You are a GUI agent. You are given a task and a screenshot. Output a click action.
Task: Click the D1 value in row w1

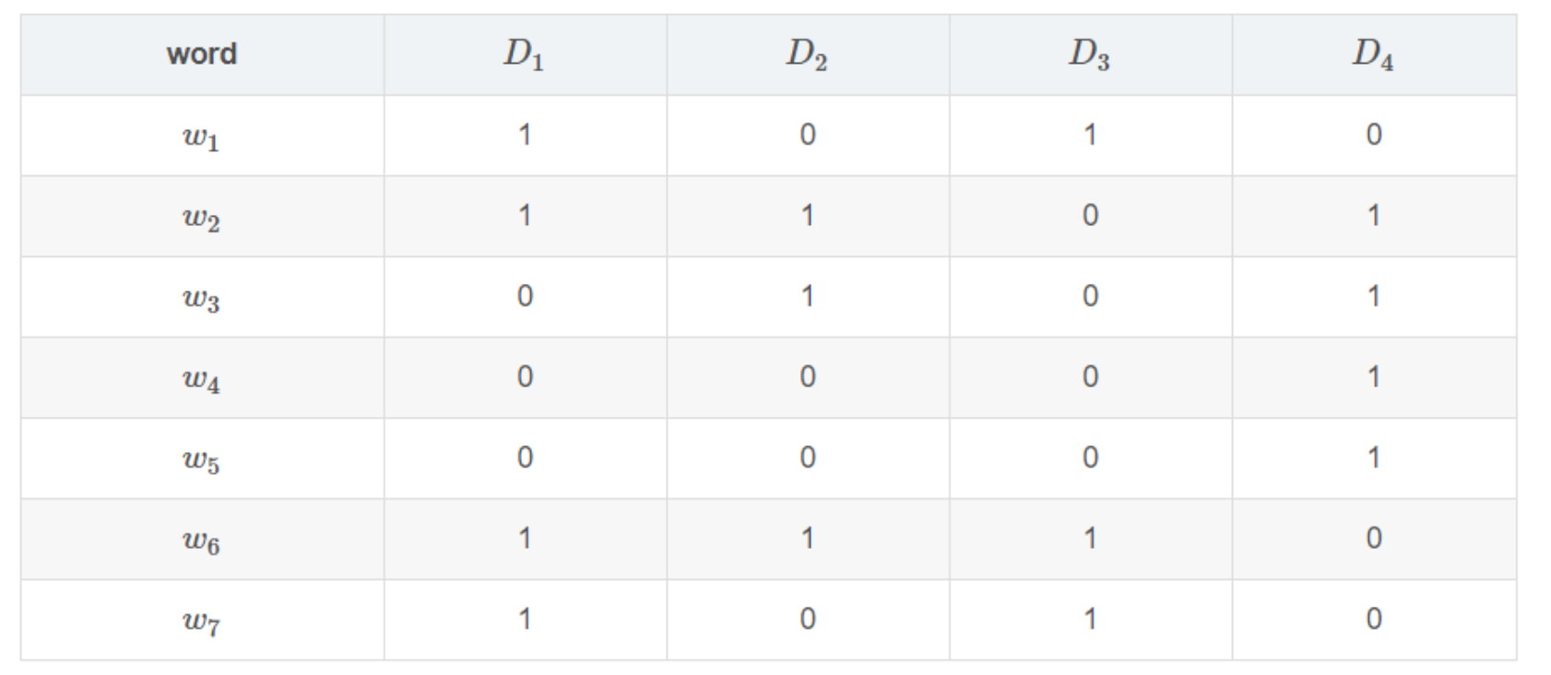pos(525,136)
